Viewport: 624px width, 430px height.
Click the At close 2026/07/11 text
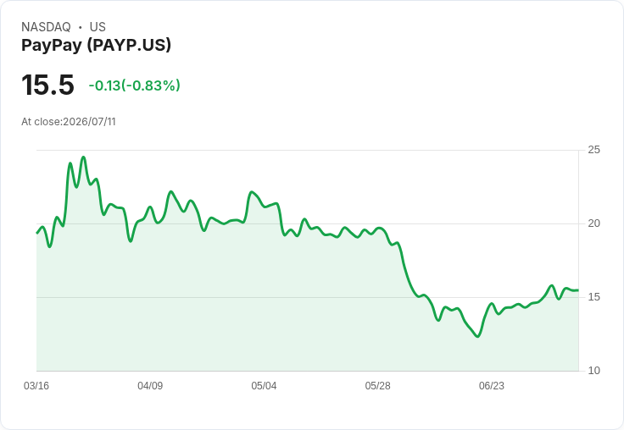[x=69, y=122]
